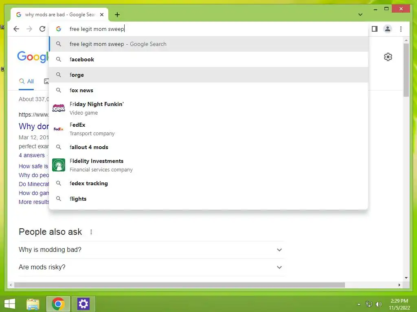Select 'free legit mom sweep' Google Search suggestion
This screenshot has width=417, height=312.
[x=209, y=44]
